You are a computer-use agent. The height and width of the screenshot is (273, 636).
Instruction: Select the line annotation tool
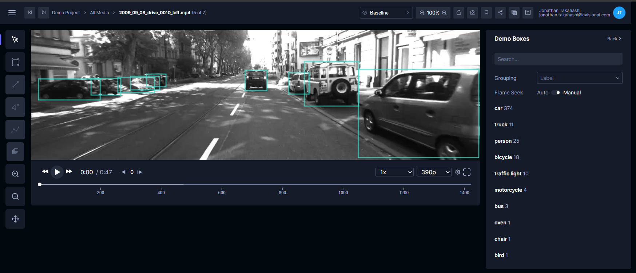click(15, 85)
